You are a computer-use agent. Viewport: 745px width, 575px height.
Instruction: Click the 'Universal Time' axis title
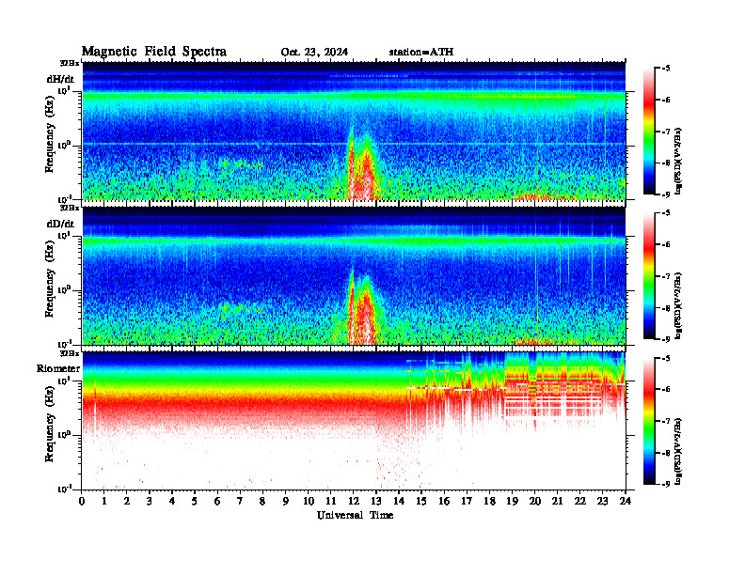tap(355, 515)
